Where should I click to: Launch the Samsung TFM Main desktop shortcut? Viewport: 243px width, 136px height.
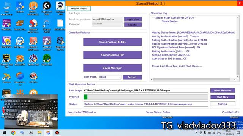(6, 25)
